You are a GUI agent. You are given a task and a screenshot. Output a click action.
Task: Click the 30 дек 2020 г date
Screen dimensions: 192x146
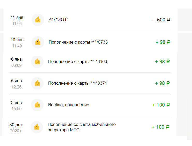tap(16, 127)
